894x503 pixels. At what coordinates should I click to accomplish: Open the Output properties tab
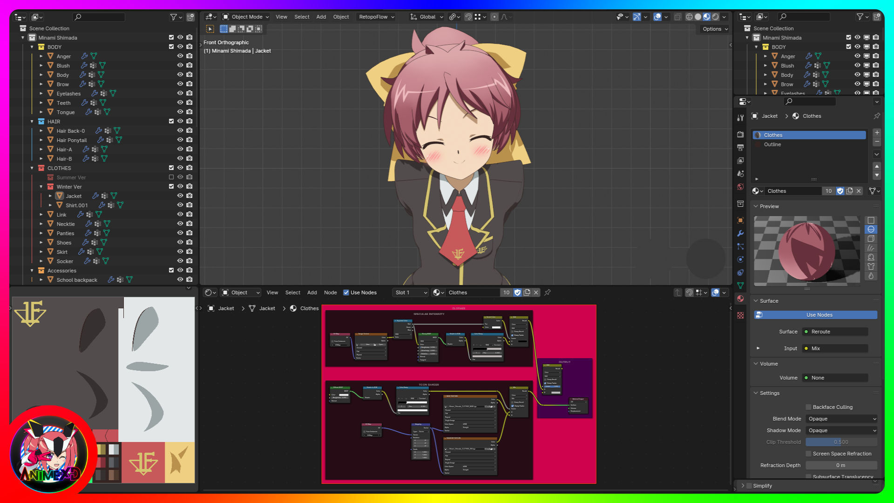tap(740, 148)
